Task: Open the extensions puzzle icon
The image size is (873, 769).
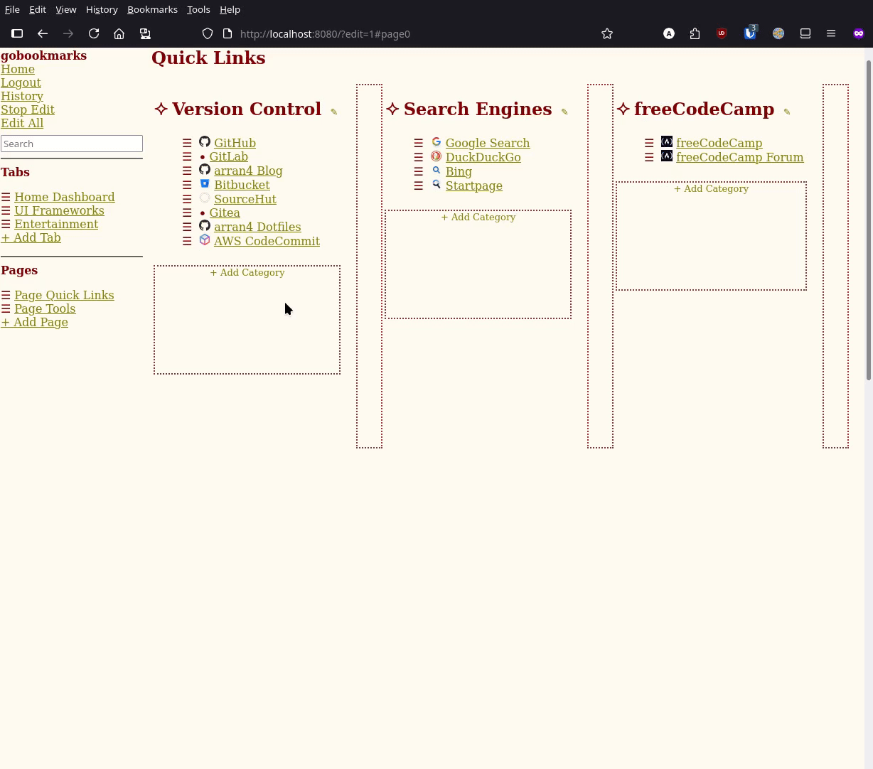Action: click(695, 33)
